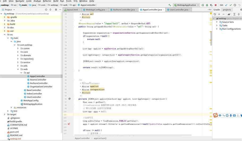Toggle the Sogou punctuation mode icon

tap(223, 116)
